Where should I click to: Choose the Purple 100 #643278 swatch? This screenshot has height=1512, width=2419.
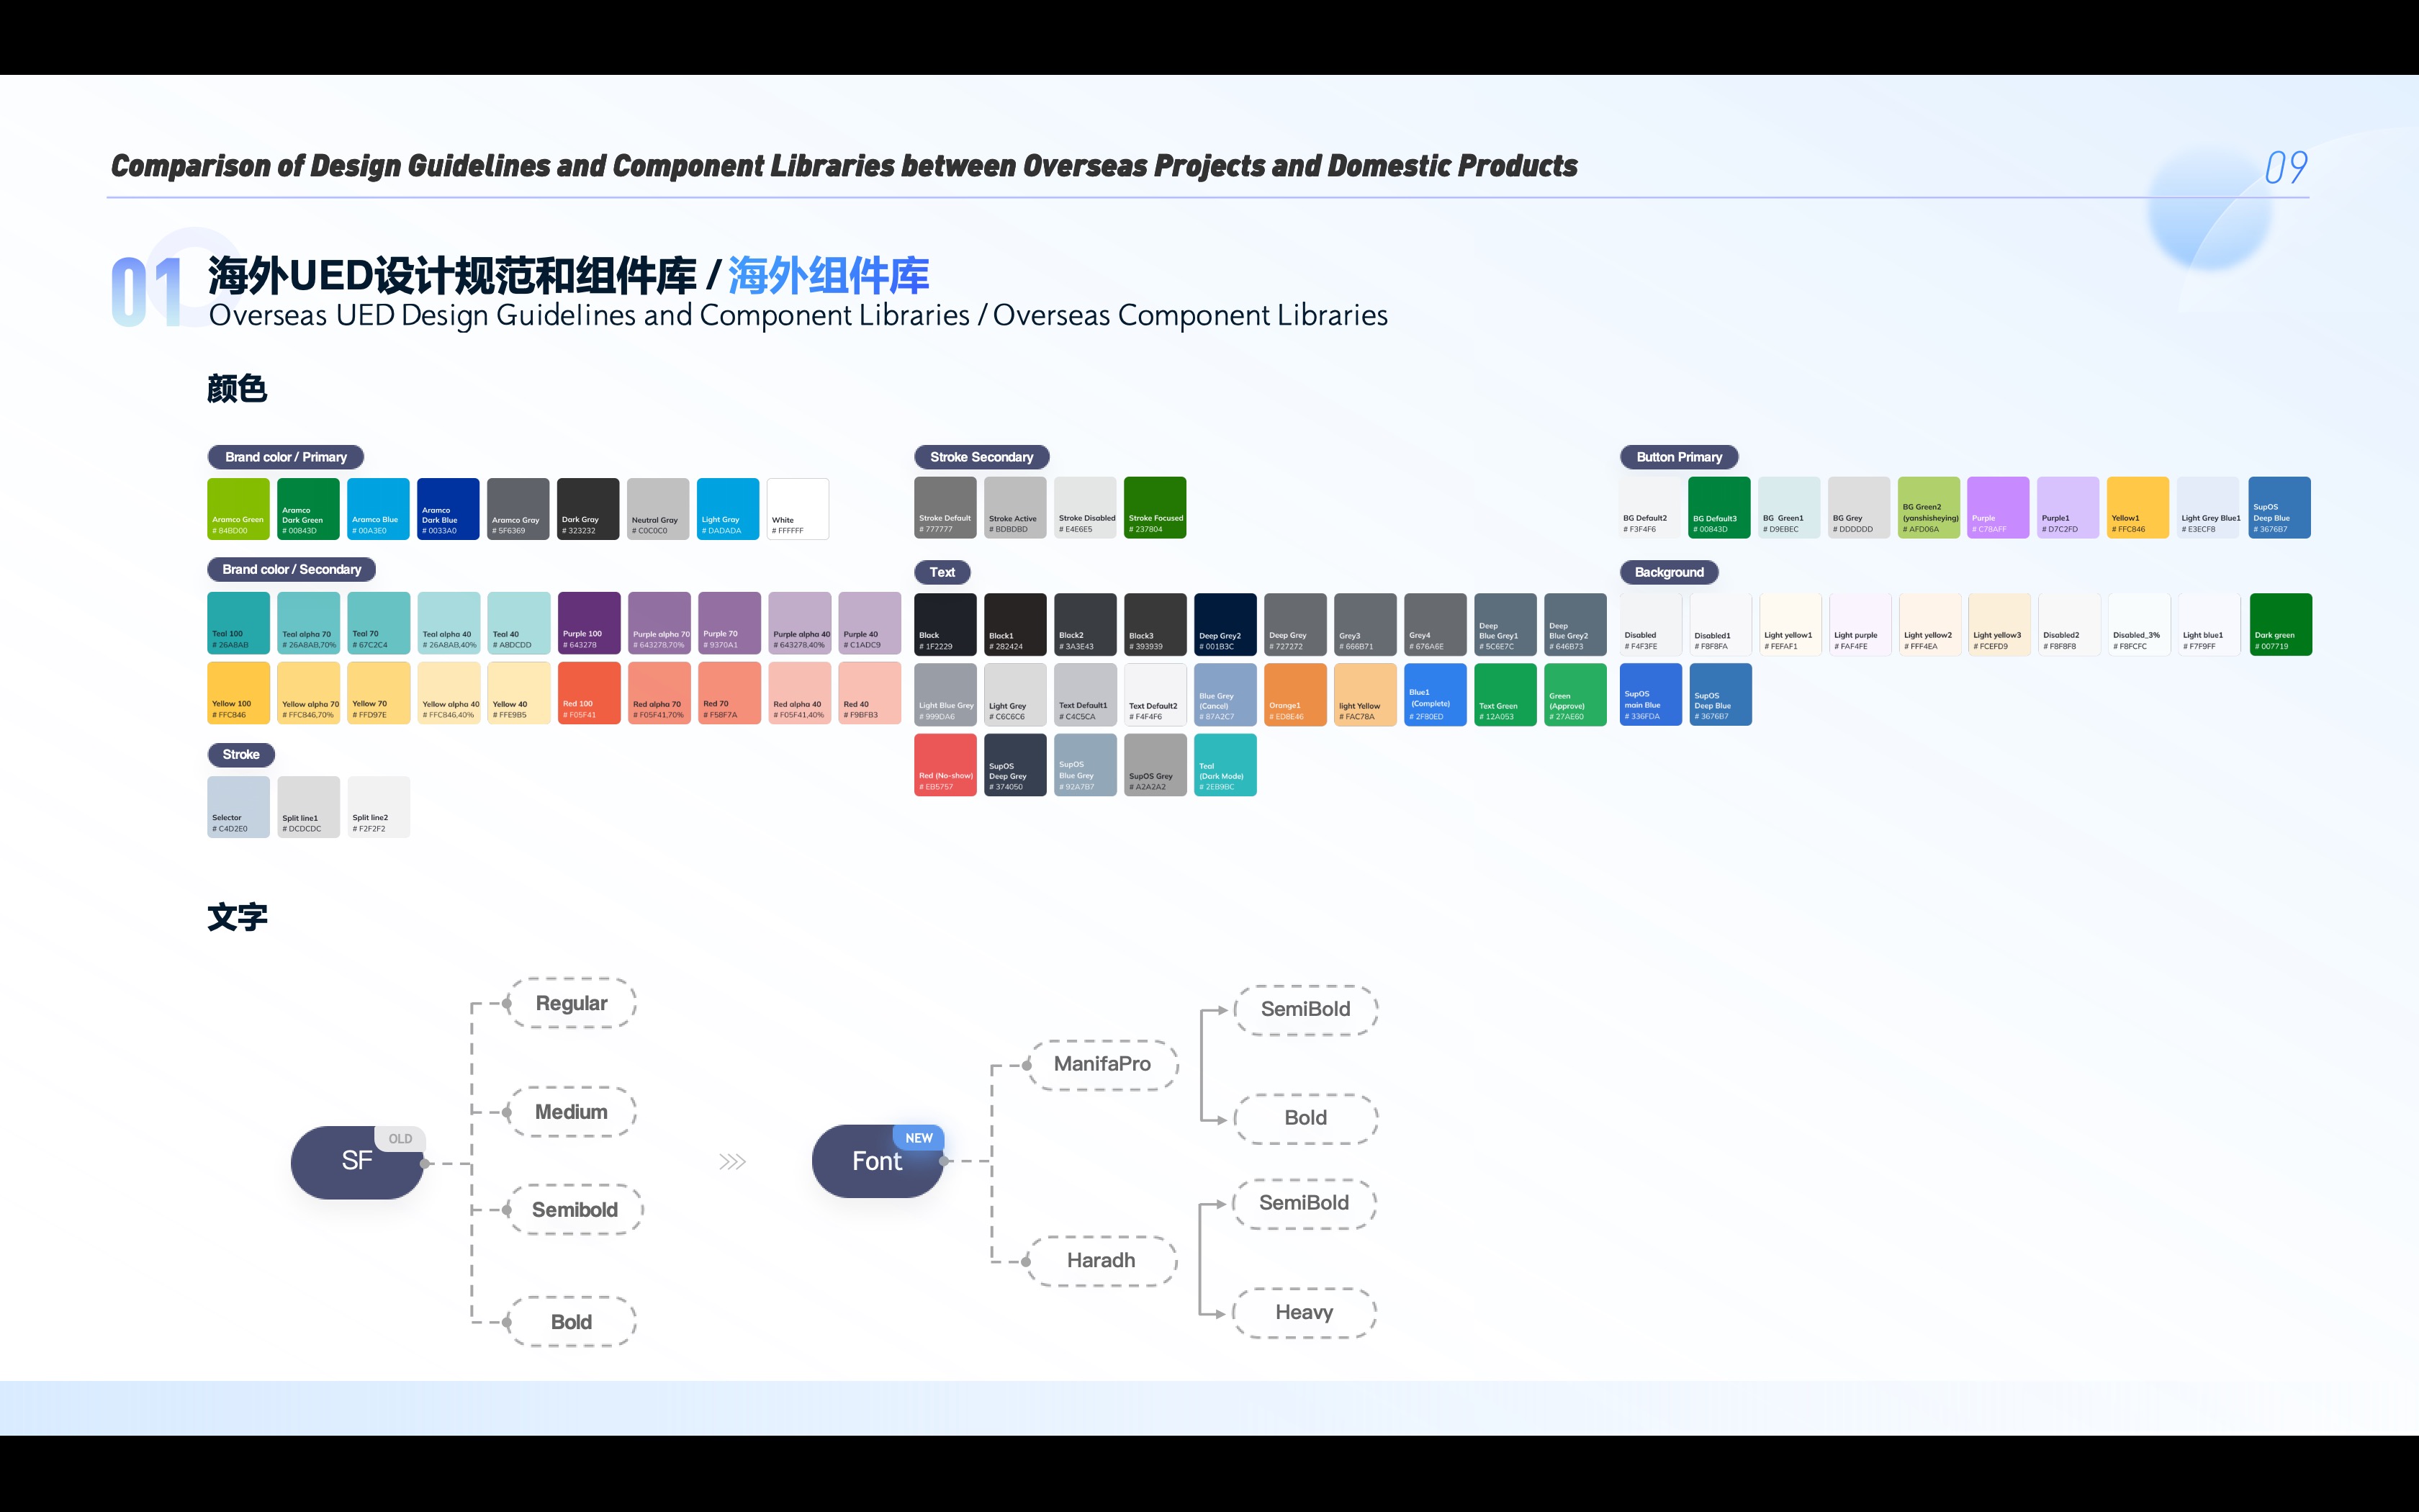[589, 623]
